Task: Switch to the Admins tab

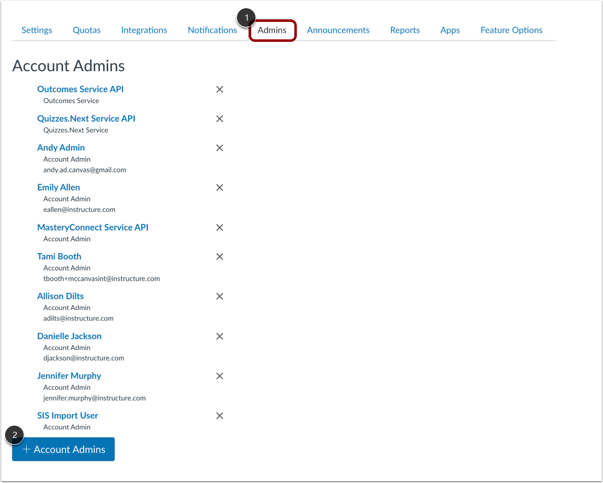Action: point(272,30)
